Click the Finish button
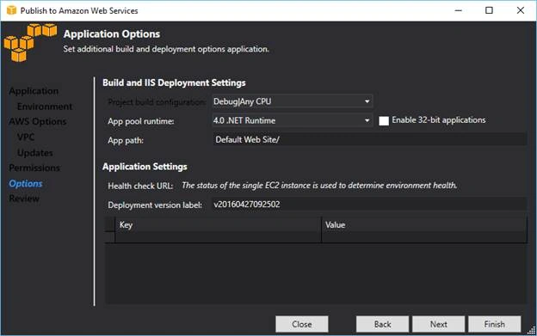Image resolution: width=537 pixels, height=336 pixels. click(x=495, y=324)
